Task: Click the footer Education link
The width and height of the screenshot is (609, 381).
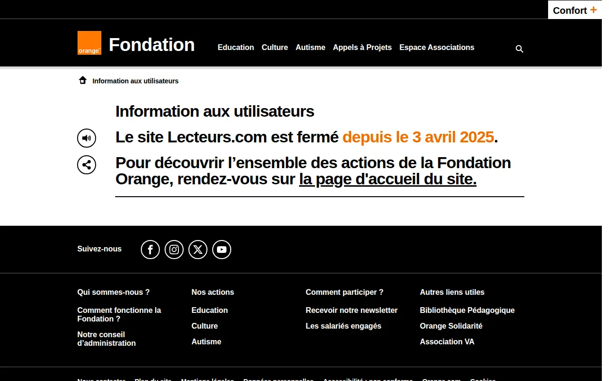Action: (210, 310)
